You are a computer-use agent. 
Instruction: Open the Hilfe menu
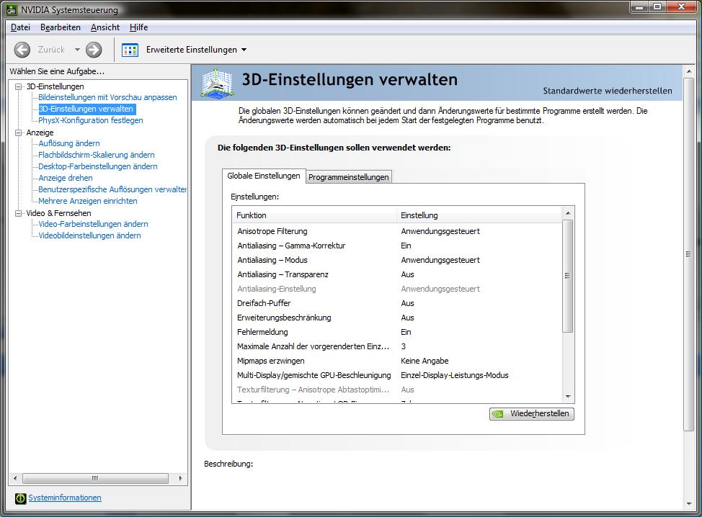(138, 27)
